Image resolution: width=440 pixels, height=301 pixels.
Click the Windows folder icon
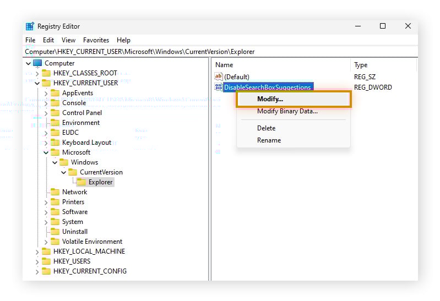click(x=64, y=162)
